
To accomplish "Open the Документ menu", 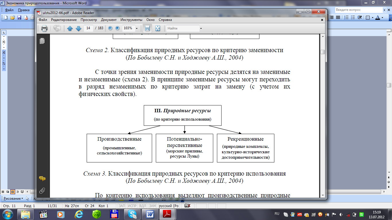I will [109, 20].
